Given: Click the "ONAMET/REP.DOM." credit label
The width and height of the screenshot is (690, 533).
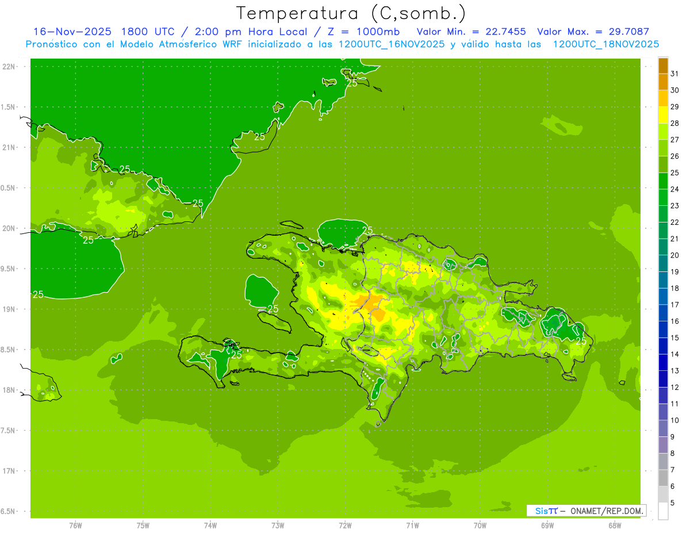Looking at the screenshot, I should point(607,511).
